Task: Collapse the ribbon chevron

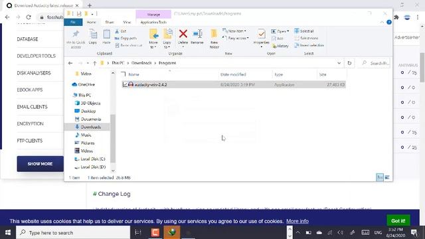Action: (382, 22)
